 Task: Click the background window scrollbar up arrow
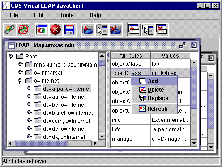pyautogui.click(x=211, y=75)
